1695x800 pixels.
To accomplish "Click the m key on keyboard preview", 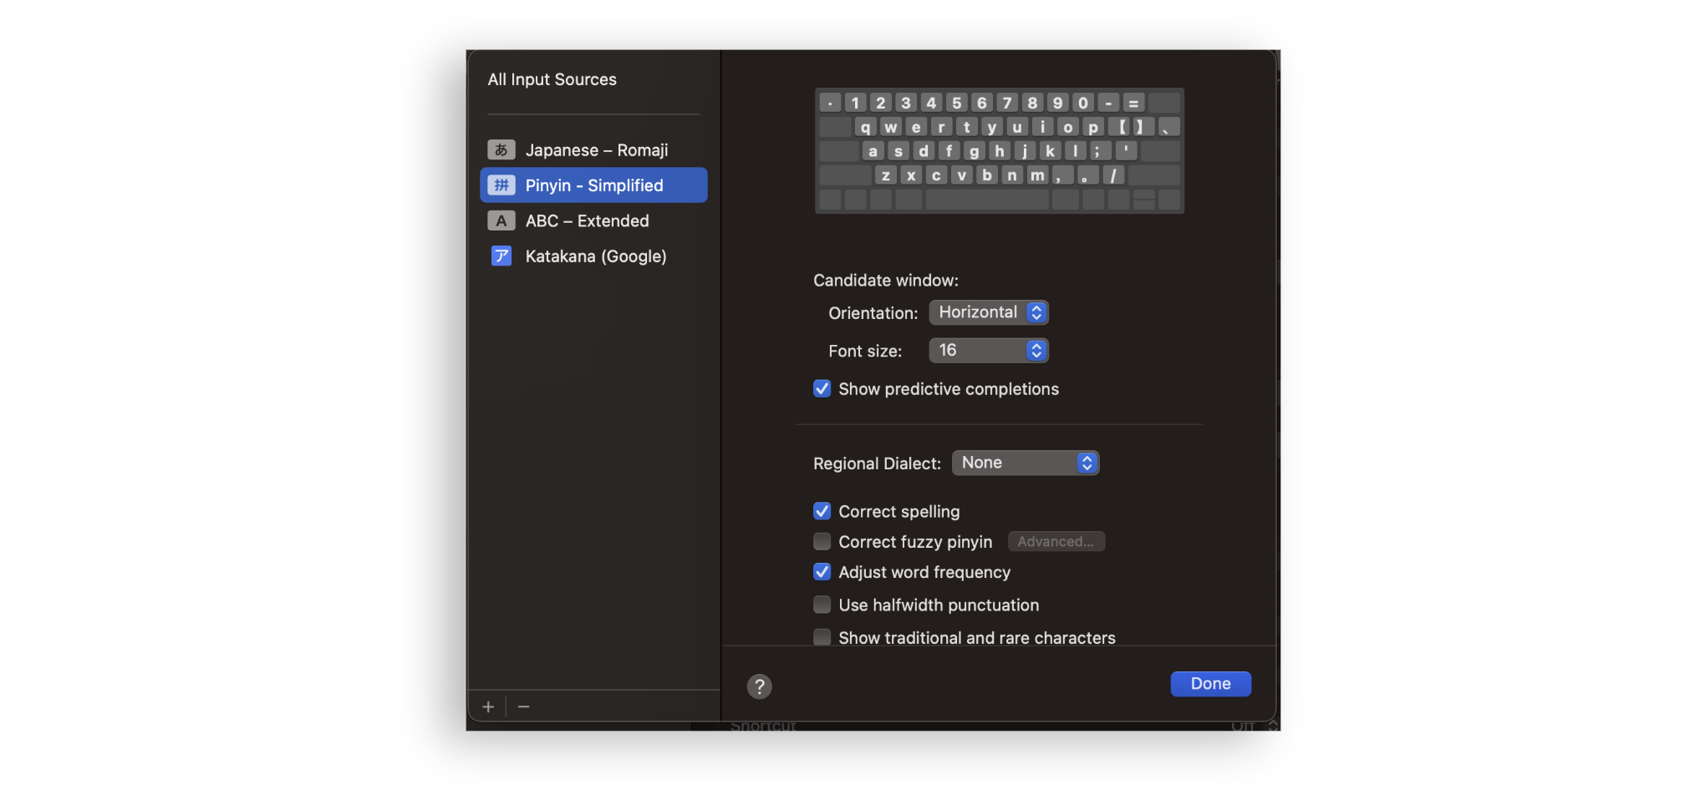I will tap(1037, 175).
